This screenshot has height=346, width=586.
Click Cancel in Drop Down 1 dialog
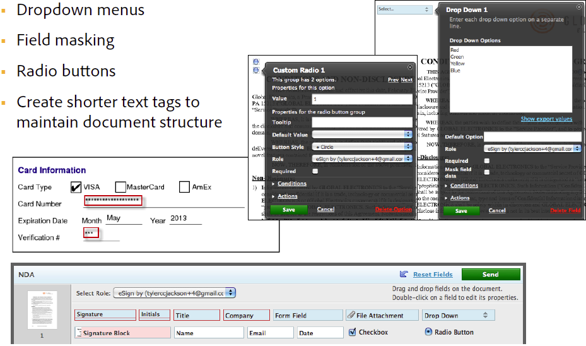click(497, 211)
